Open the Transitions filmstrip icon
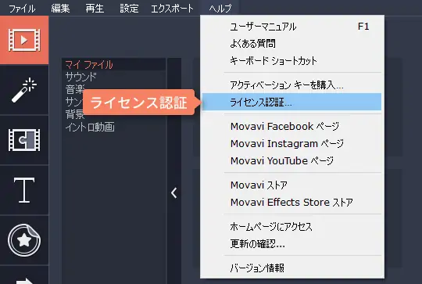Viewport: 422px width, 284px height. (x=24, y=140)
